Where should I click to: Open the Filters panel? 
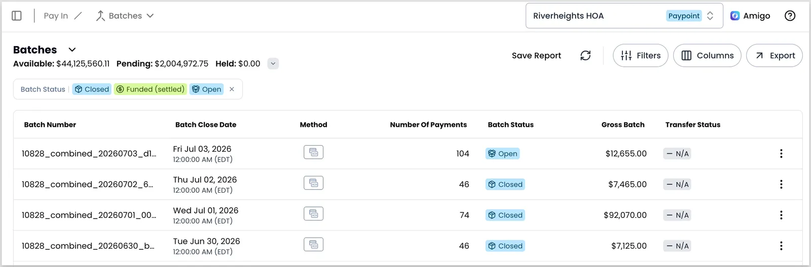coord(641,56)
